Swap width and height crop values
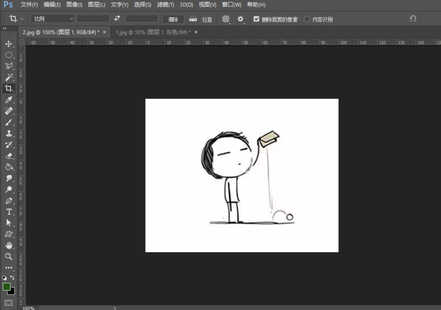 (117, 19)
